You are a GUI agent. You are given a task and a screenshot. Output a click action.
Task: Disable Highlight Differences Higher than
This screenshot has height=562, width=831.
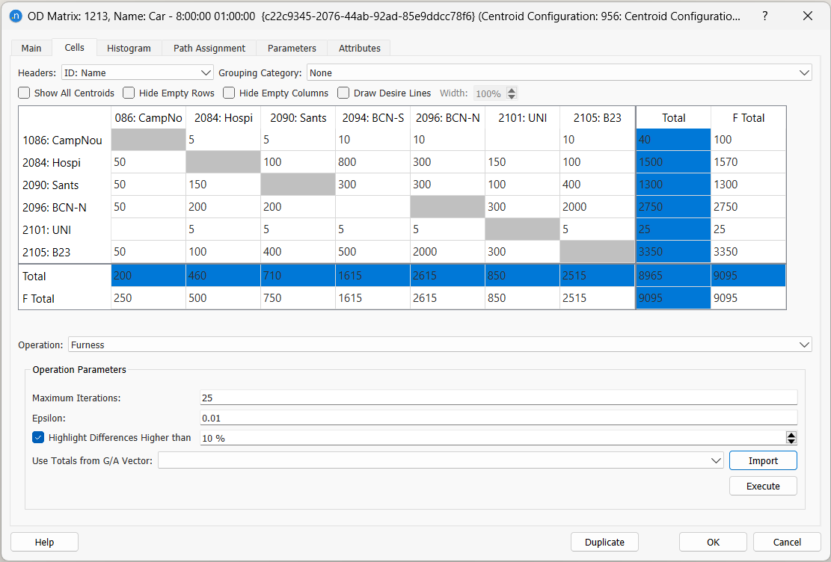(x=38, y=437)
